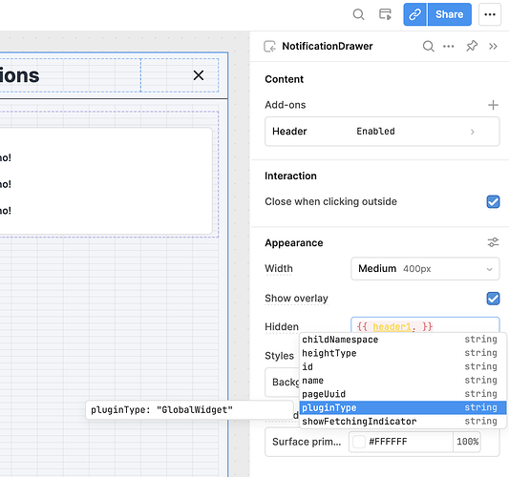509x477 pixels.
Task: Click the Appearance section heading
Action: point(294,243)
